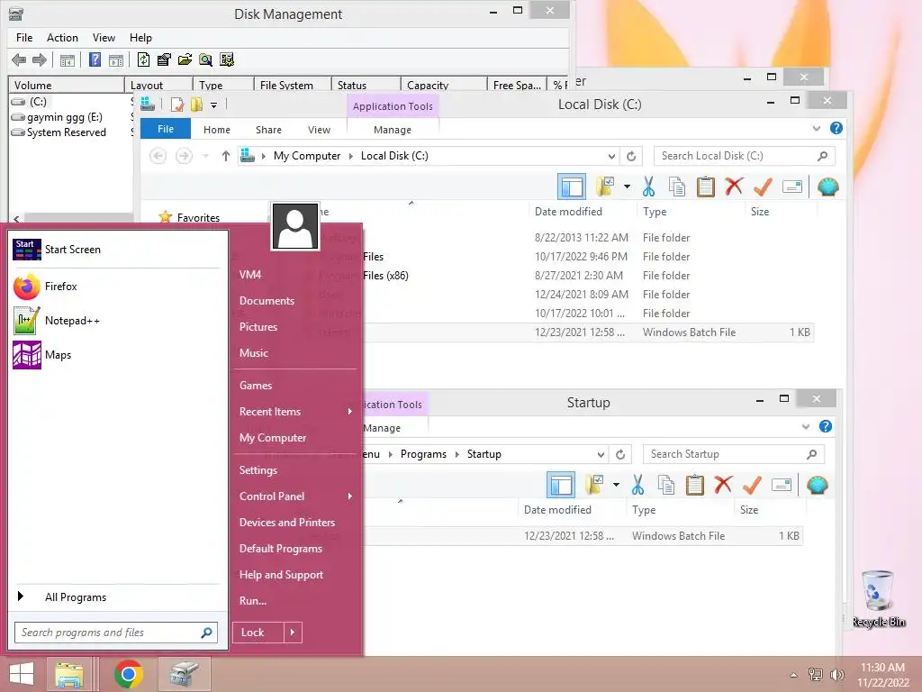Open View menu in Disk Management
This screenshot has height=692, width=922.
[104, 38]
